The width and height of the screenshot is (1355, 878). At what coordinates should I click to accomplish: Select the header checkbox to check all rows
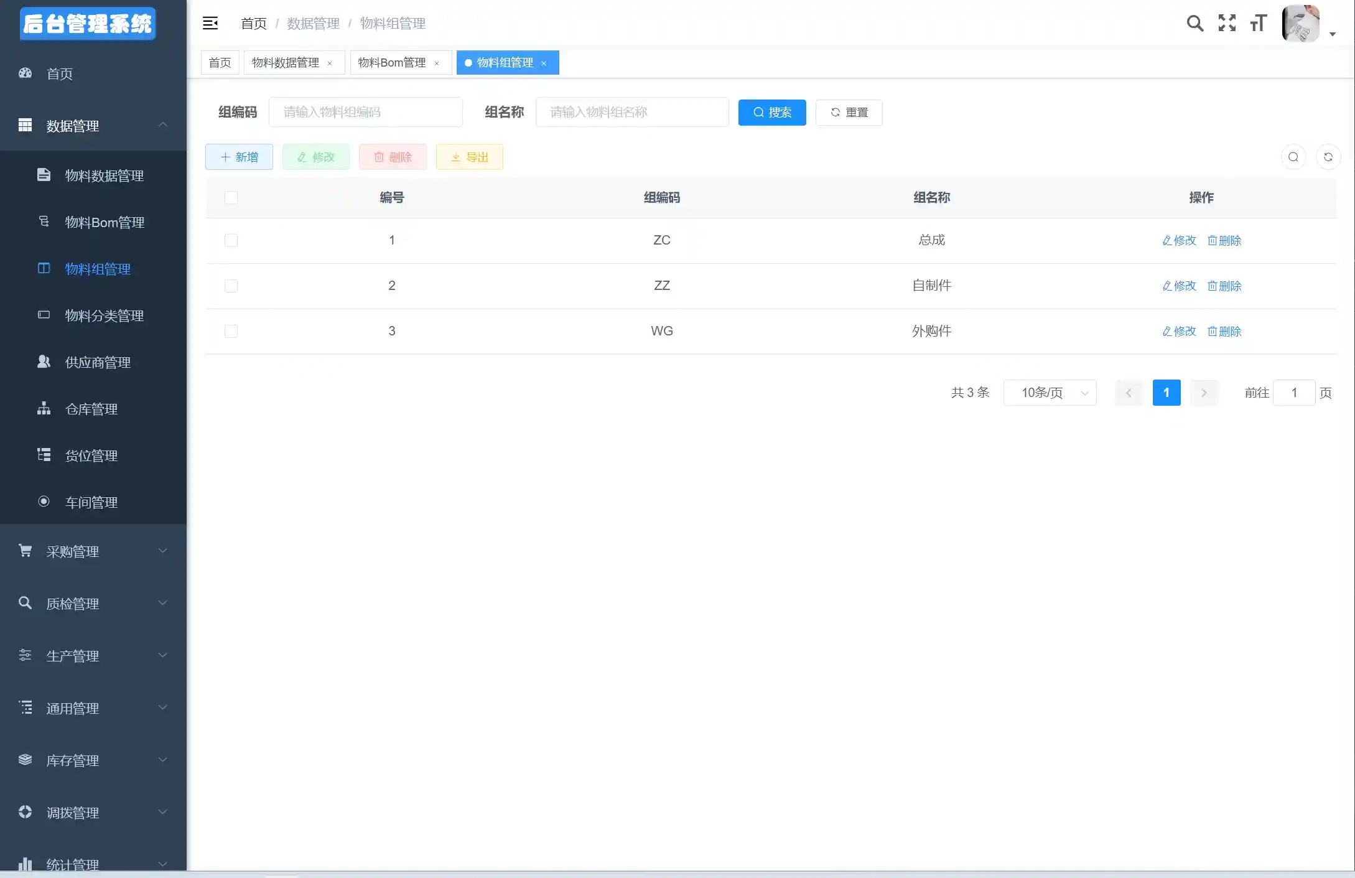coord(231,197)
